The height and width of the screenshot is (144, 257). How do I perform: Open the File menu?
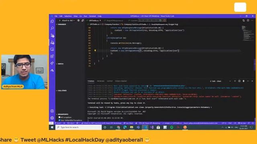coord(56,16)
